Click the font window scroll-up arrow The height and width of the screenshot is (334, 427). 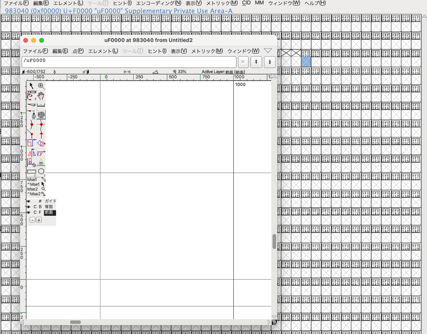click(x=424, y=16)
